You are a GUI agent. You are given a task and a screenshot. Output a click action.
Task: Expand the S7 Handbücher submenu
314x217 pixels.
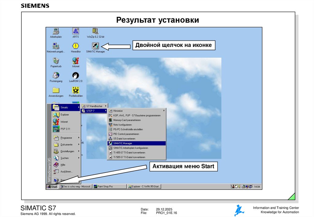tap(94, 105)
